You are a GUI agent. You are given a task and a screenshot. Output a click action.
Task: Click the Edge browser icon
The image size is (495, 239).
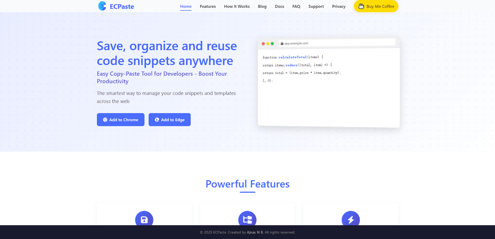pyautogui.click(x=157, y=120)
